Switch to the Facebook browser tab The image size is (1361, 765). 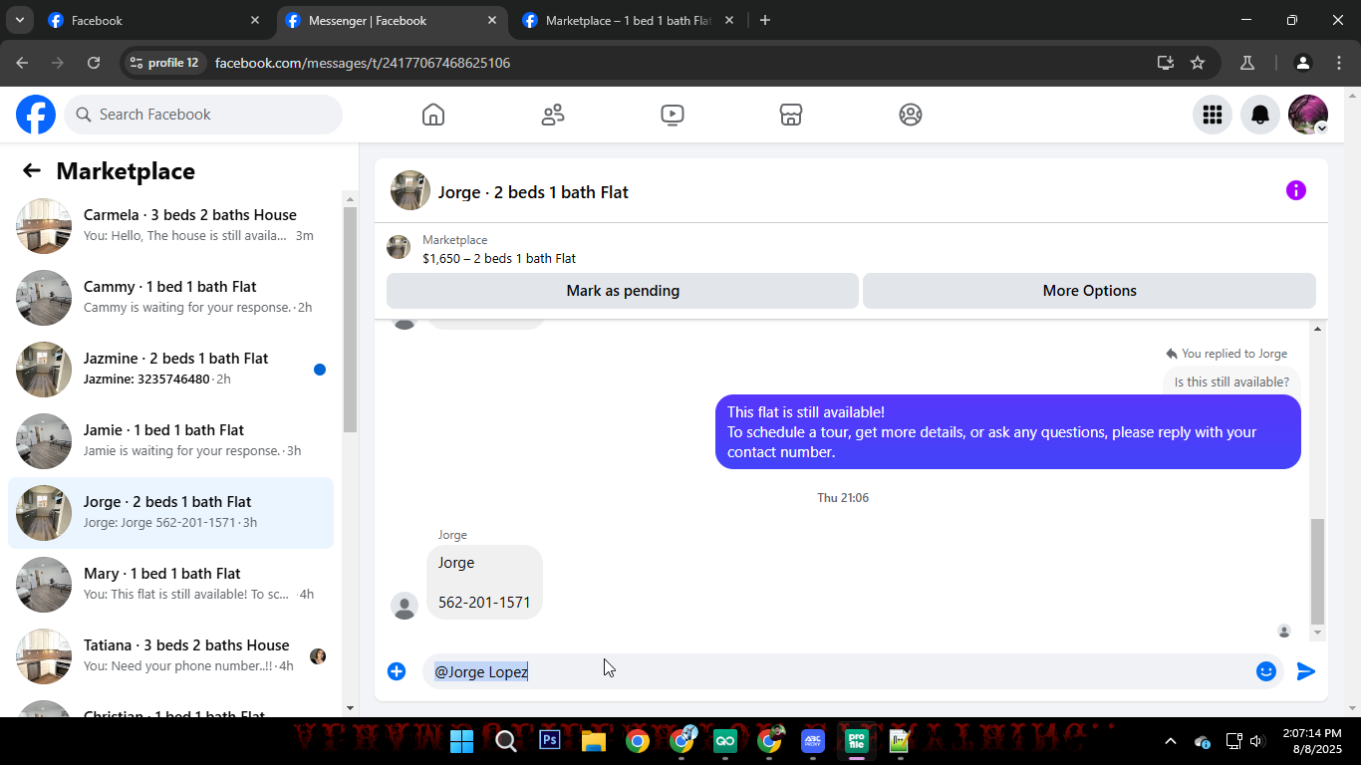(x=154, y=20)
